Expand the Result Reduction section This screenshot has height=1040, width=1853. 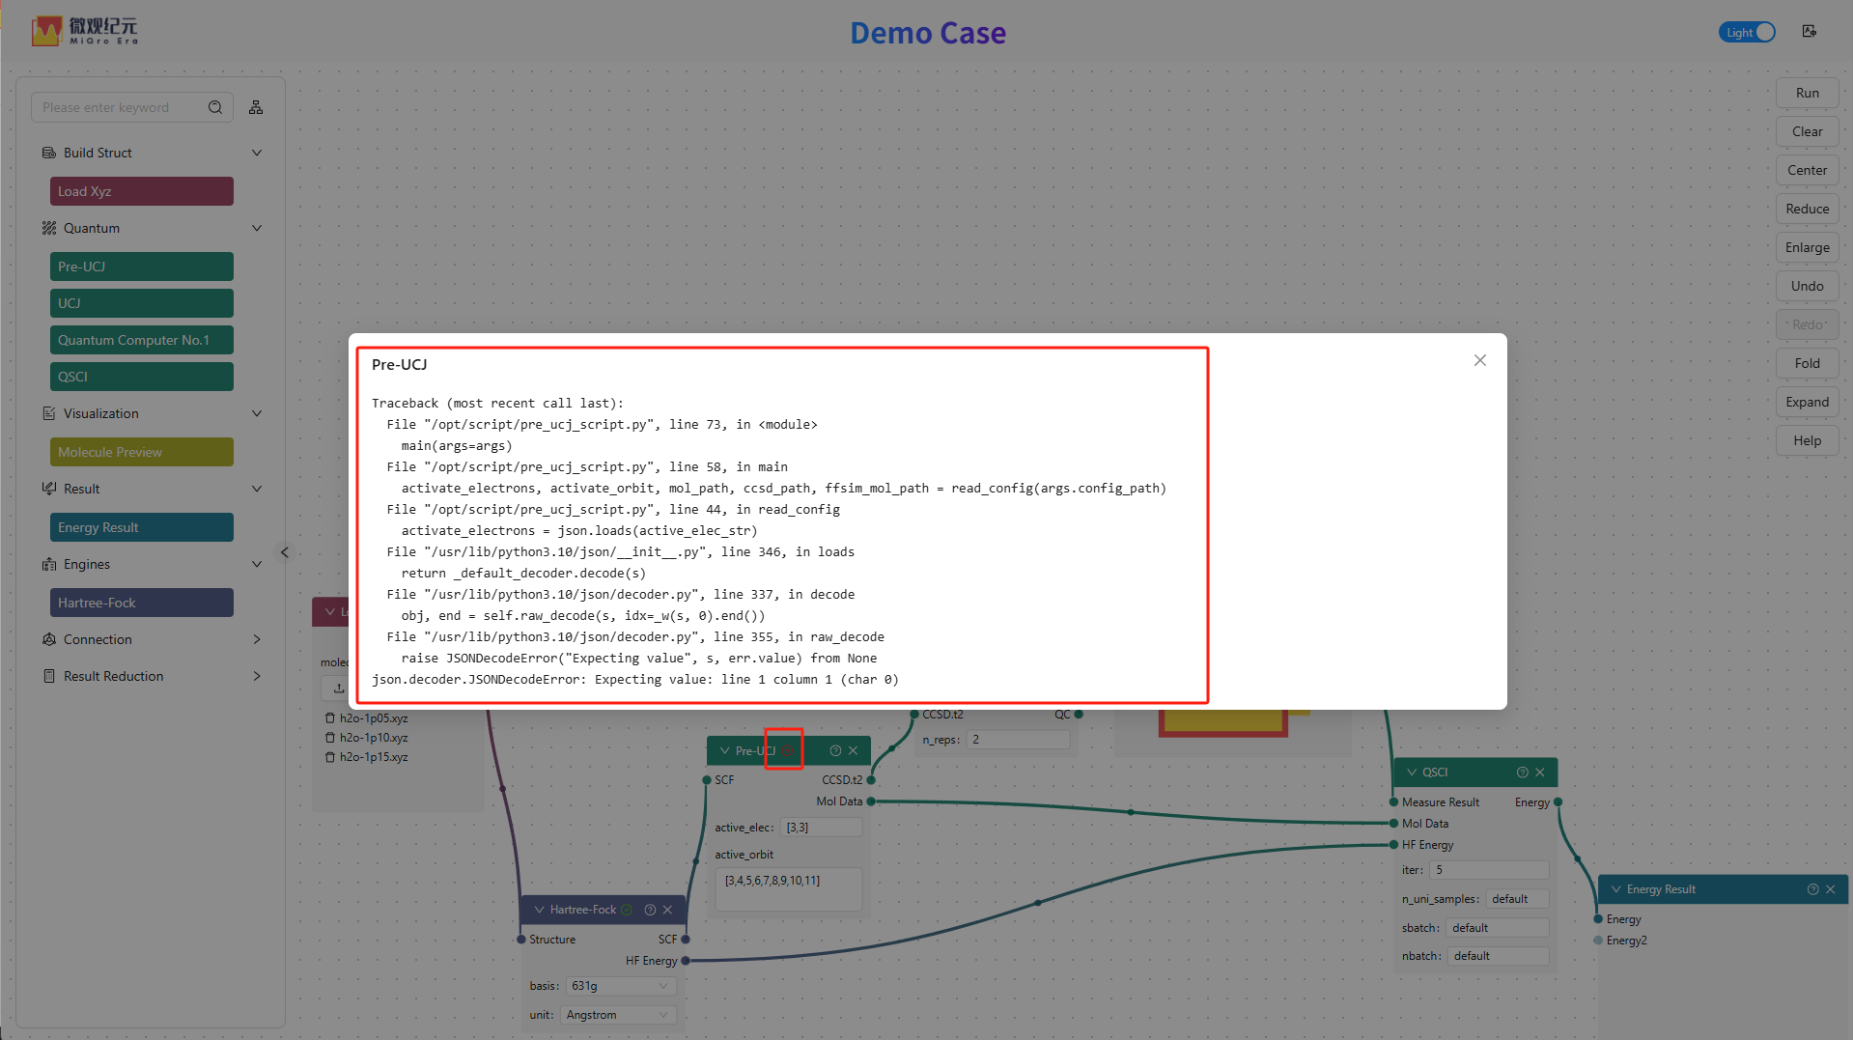coord(257,676)
